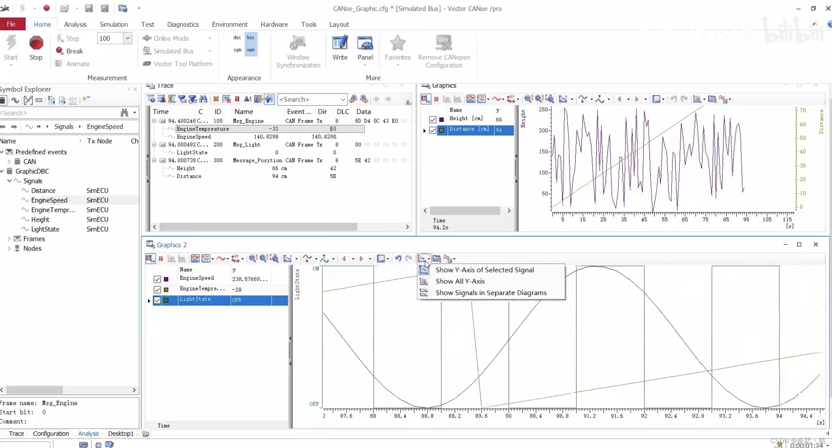
Task: Choose Show Signals in Separate Diagrams
Action: coord(491,293)
